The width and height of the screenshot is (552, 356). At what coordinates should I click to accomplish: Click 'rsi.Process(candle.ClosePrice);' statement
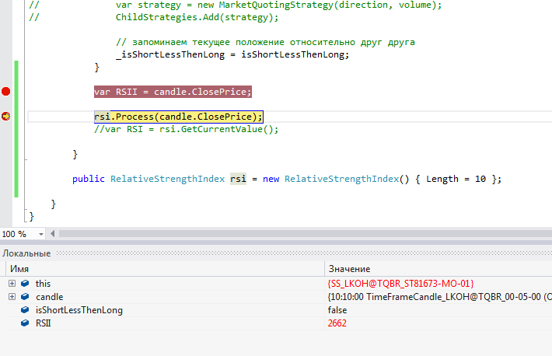[179, 117]
